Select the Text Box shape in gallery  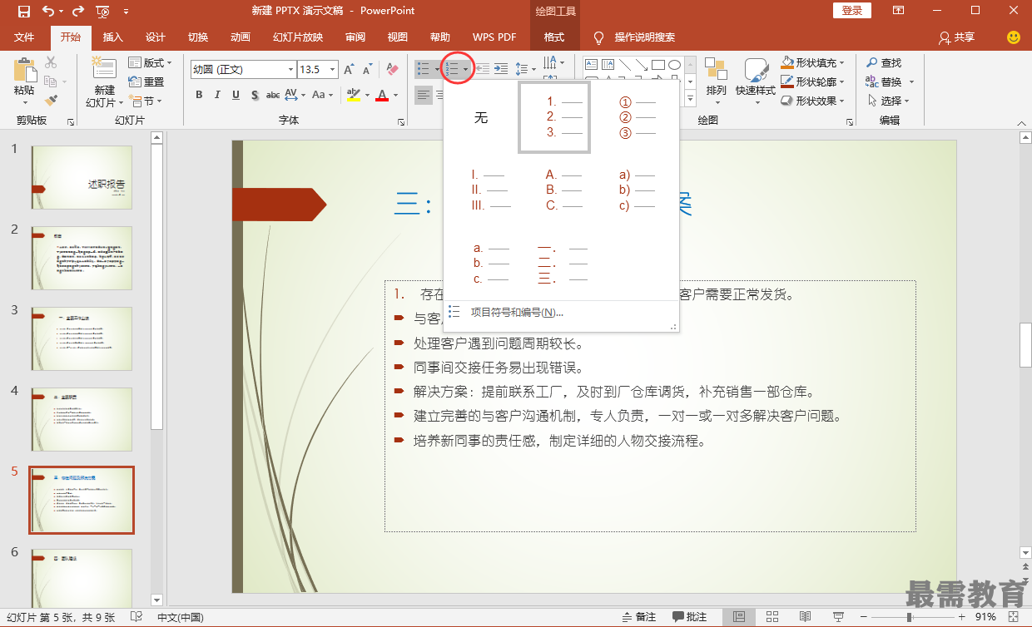[x=590, y=64]
